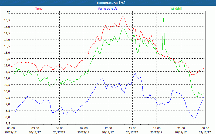
Task: Click the 8,0 y-axis value
Action: tap(8, 117)
